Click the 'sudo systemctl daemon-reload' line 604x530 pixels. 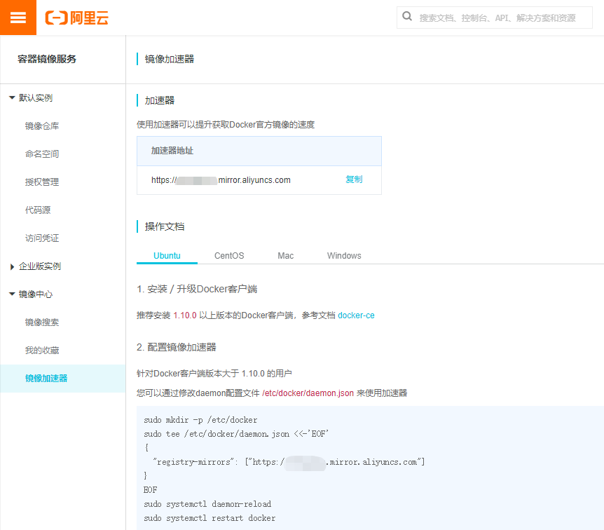[207, 504]
